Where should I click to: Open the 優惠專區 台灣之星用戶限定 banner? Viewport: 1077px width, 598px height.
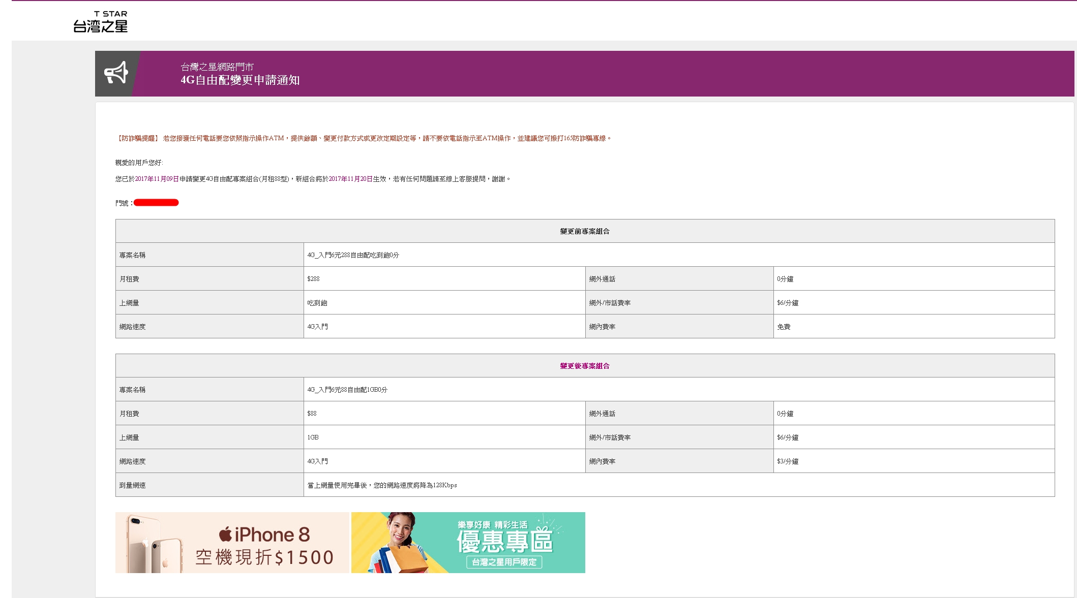468,543
